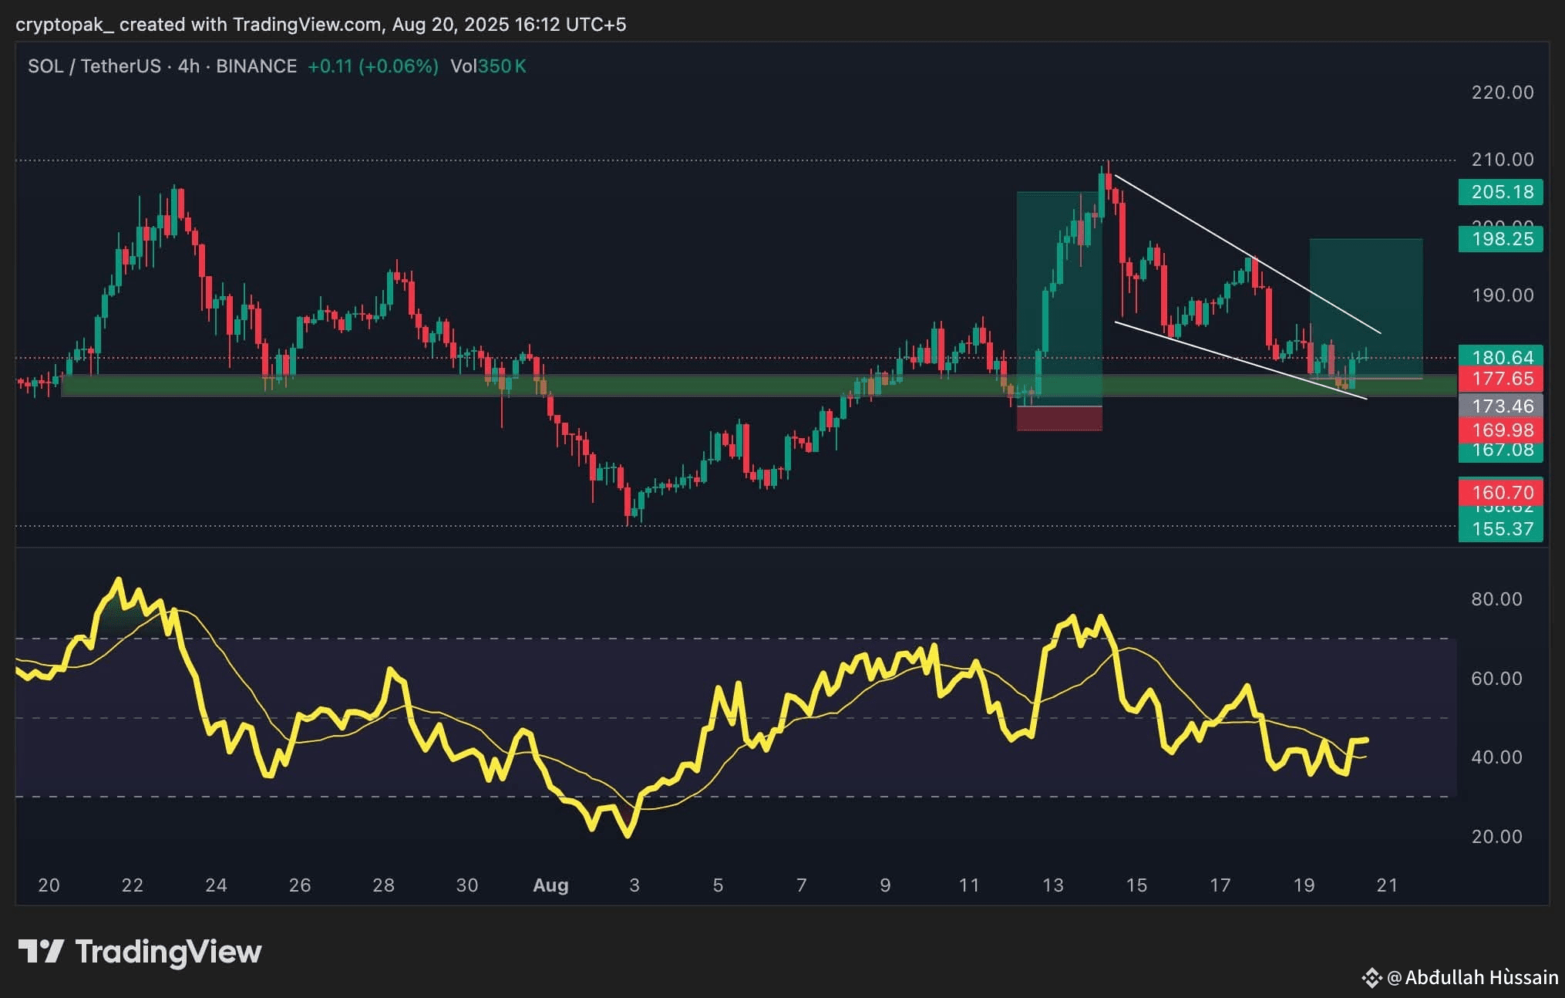Click the Binance icon beside Abdullah Hussain

[1371, 978]
